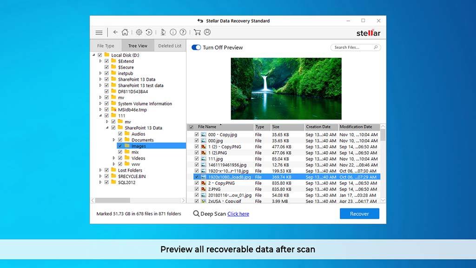Expand the SharePoint 13 test data folder
The width and height of the screenshot is (476, 268).
[x=100, y=86]
